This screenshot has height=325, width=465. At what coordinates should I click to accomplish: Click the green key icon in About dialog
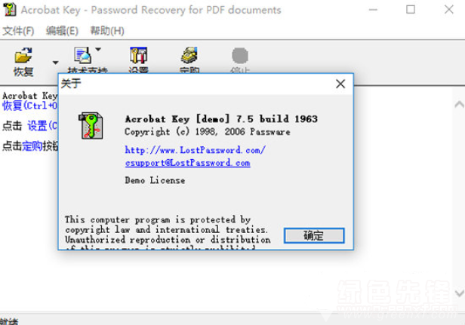pos(91,126)
